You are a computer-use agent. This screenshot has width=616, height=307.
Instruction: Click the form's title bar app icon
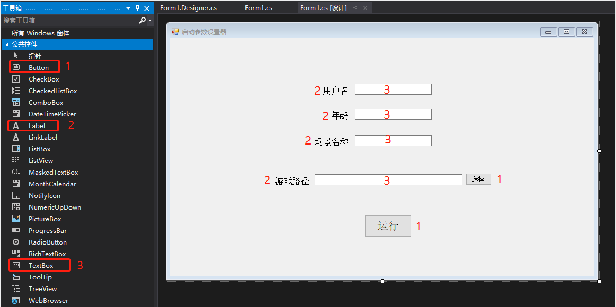click(x=175, y=32)
